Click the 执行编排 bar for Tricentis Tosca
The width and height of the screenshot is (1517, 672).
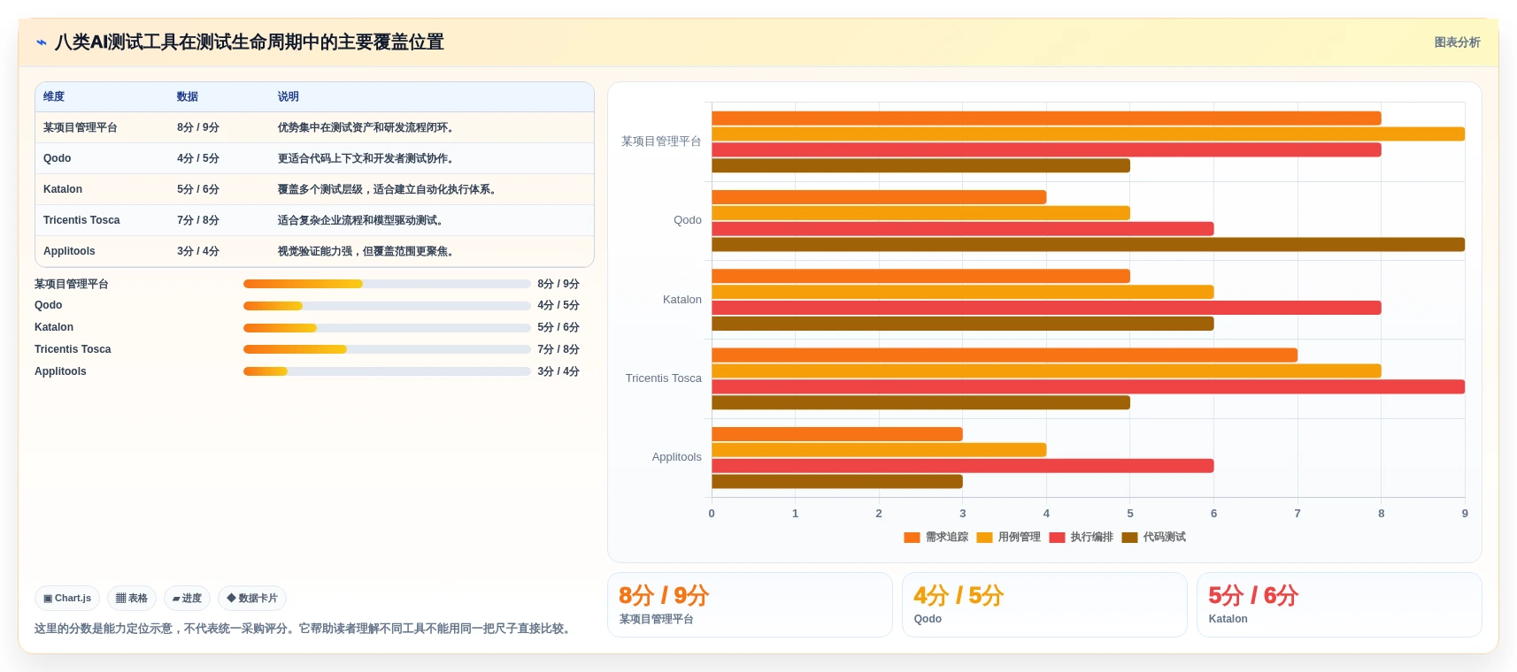pyautogui.click(x=1088, y=387)
